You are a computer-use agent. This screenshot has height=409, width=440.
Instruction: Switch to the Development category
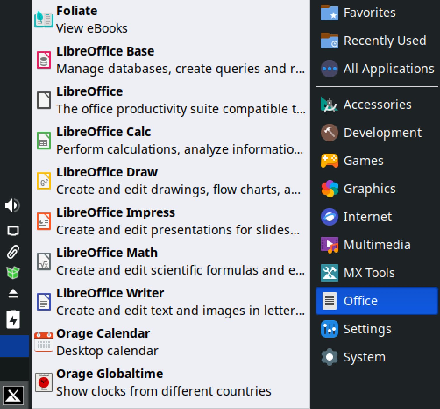(377, 133)
